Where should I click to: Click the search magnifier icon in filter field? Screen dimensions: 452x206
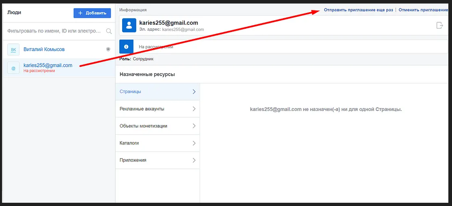(x=109, y=31)
